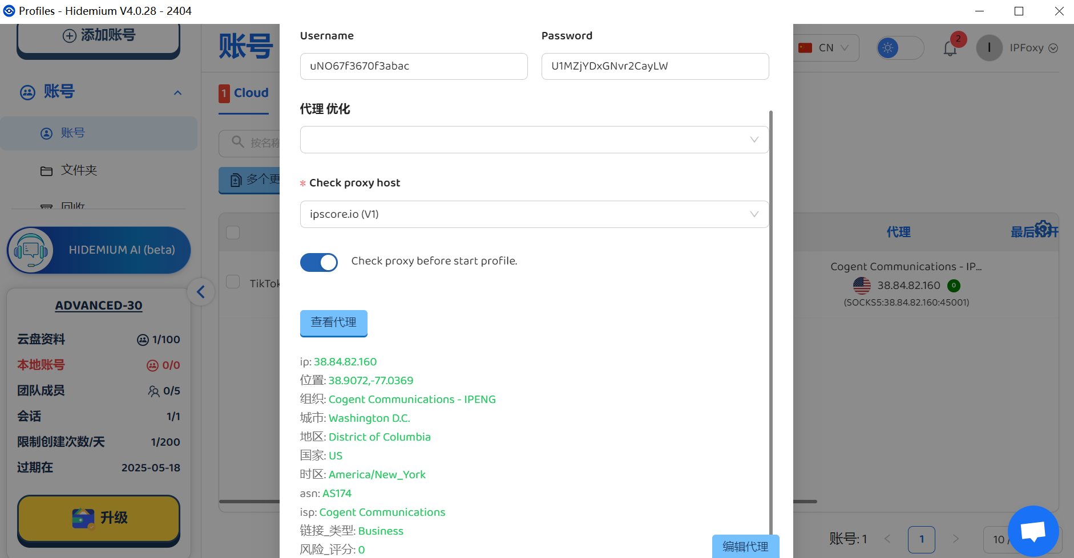Image resolution: width=1074 pixels, height=558 pixels.
Task: Click the 账号 section smiley icon
Action: (x=27, y=92)
